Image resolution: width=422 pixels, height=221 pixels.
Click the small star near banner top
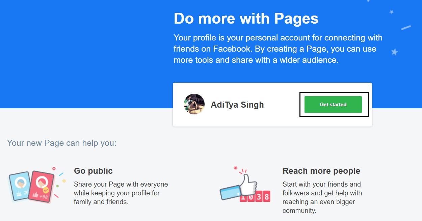click(392, 12)
